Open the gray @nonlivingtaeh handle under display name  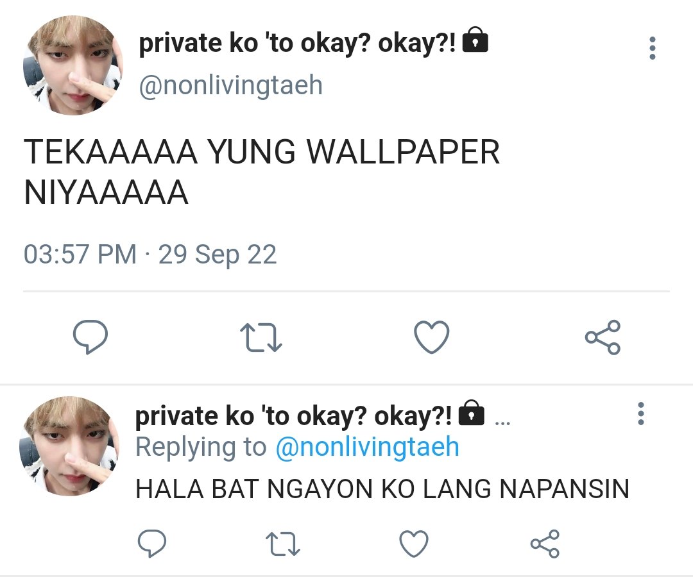231,85
